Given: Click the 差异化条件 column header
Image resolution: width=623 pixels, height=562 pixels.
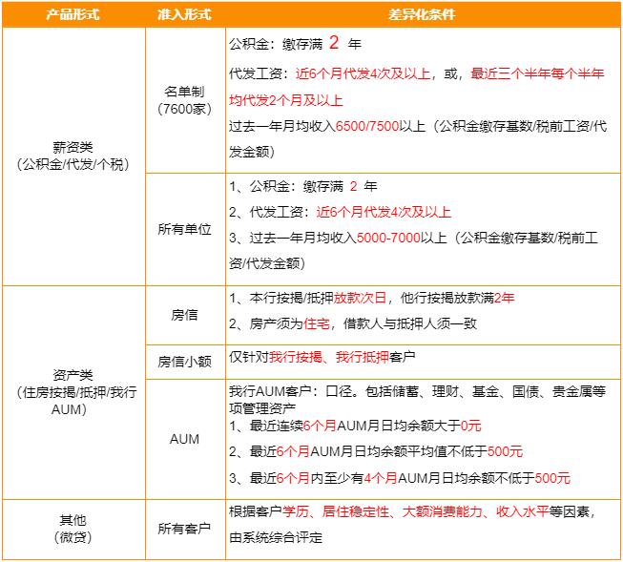Looking at the screenshot, I should point(423,16).
